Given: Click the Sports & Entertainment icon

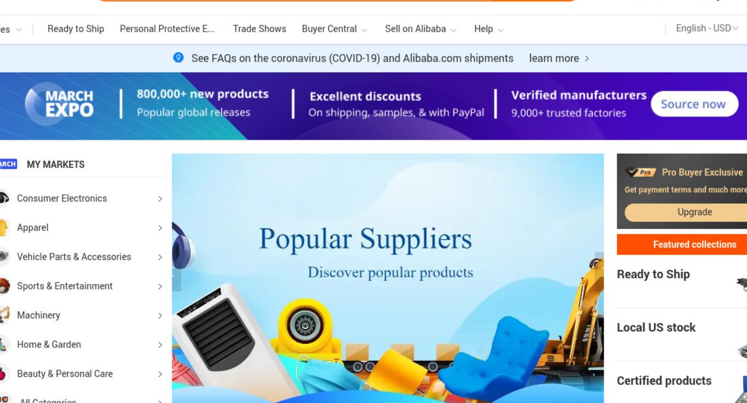Looking at the screenshot, I should (4, 286).
